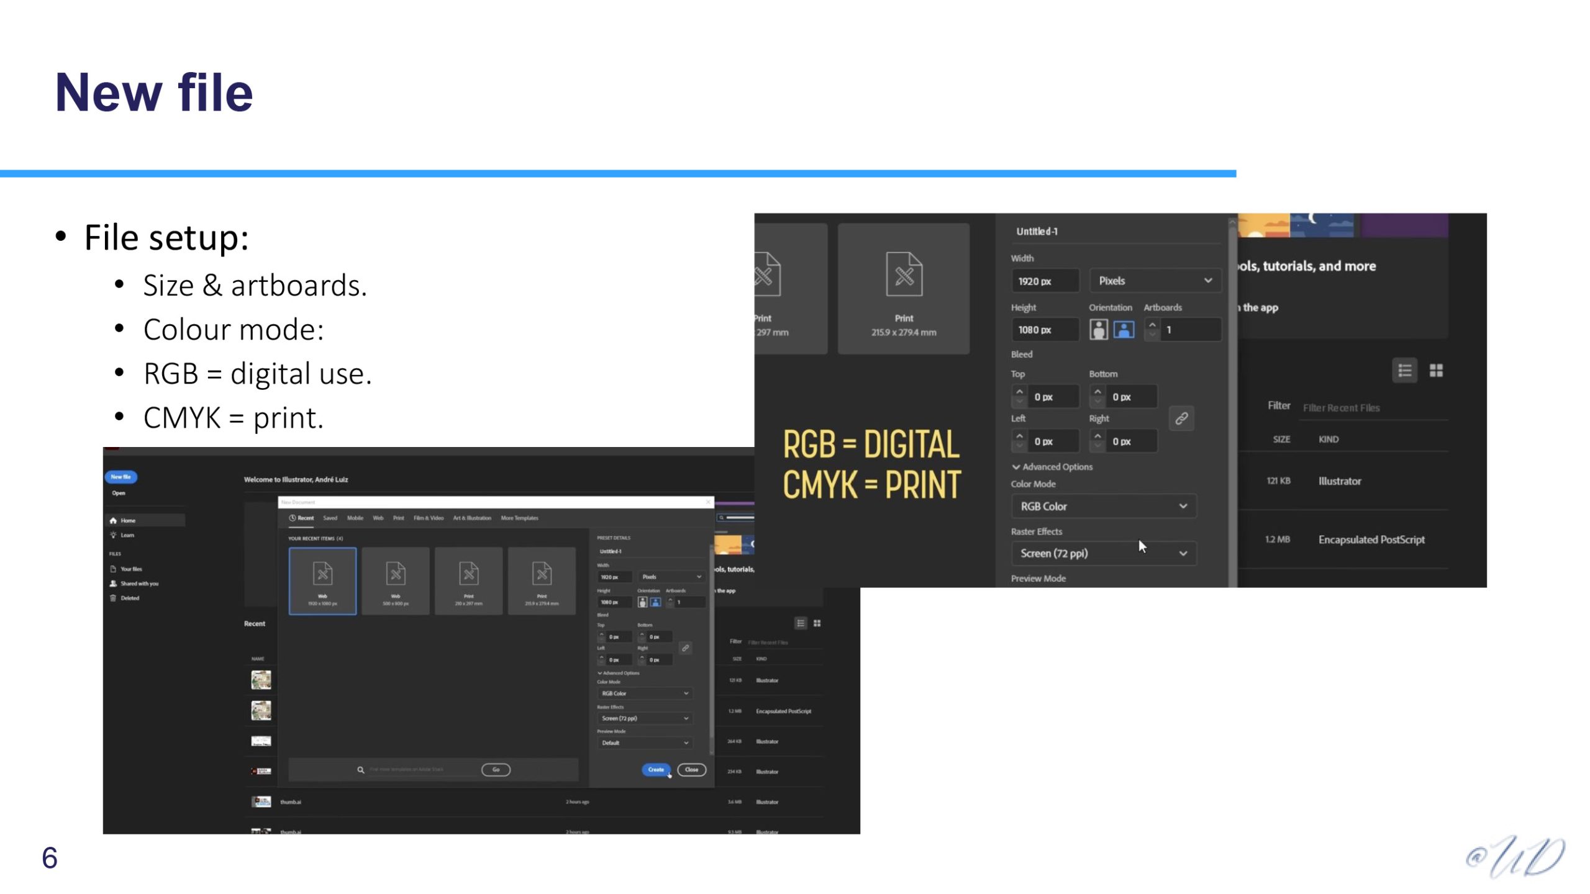Select portrait orientation in enlarged panel
This screenshot has height=894, width=1590.
(1098, 330)
